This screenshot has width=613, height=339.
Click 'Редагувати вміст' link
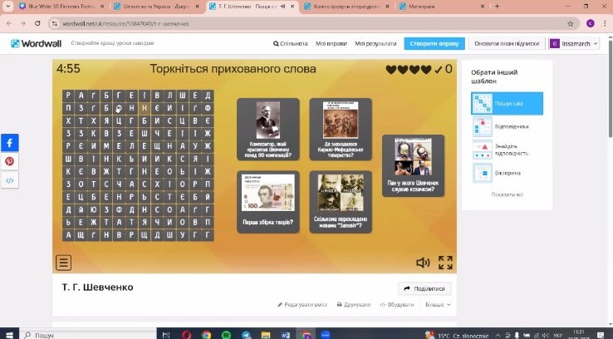[302, 304]
